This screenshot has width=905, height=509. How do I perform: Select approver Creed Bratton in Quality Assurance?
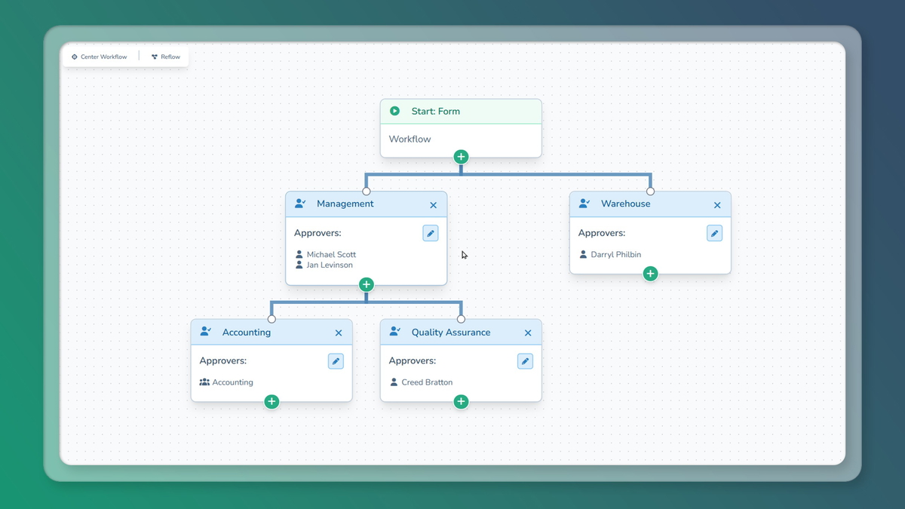pyautogui.click(x=426, y=382)
